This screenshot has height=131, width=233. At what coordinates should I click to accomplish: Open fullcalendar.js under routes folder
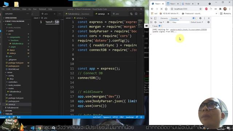point(15,92)
